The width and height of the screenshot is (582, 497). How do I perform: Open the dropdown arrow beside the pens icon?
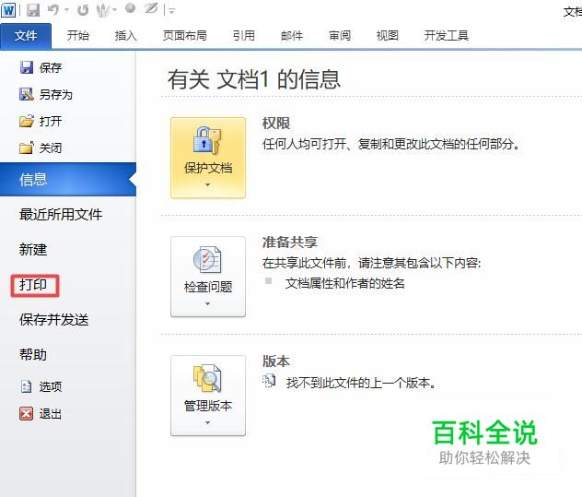point(115,10)
